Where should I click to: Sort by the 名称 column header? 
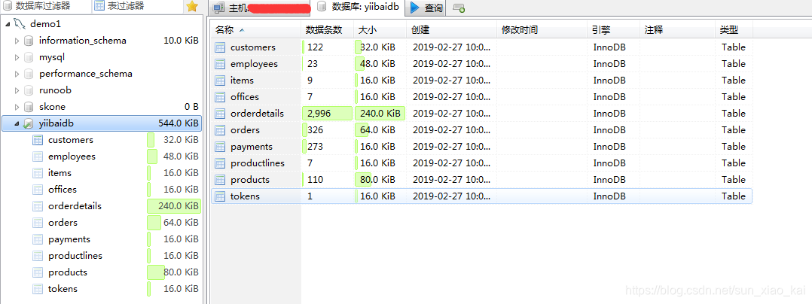[x=256, y=30]
